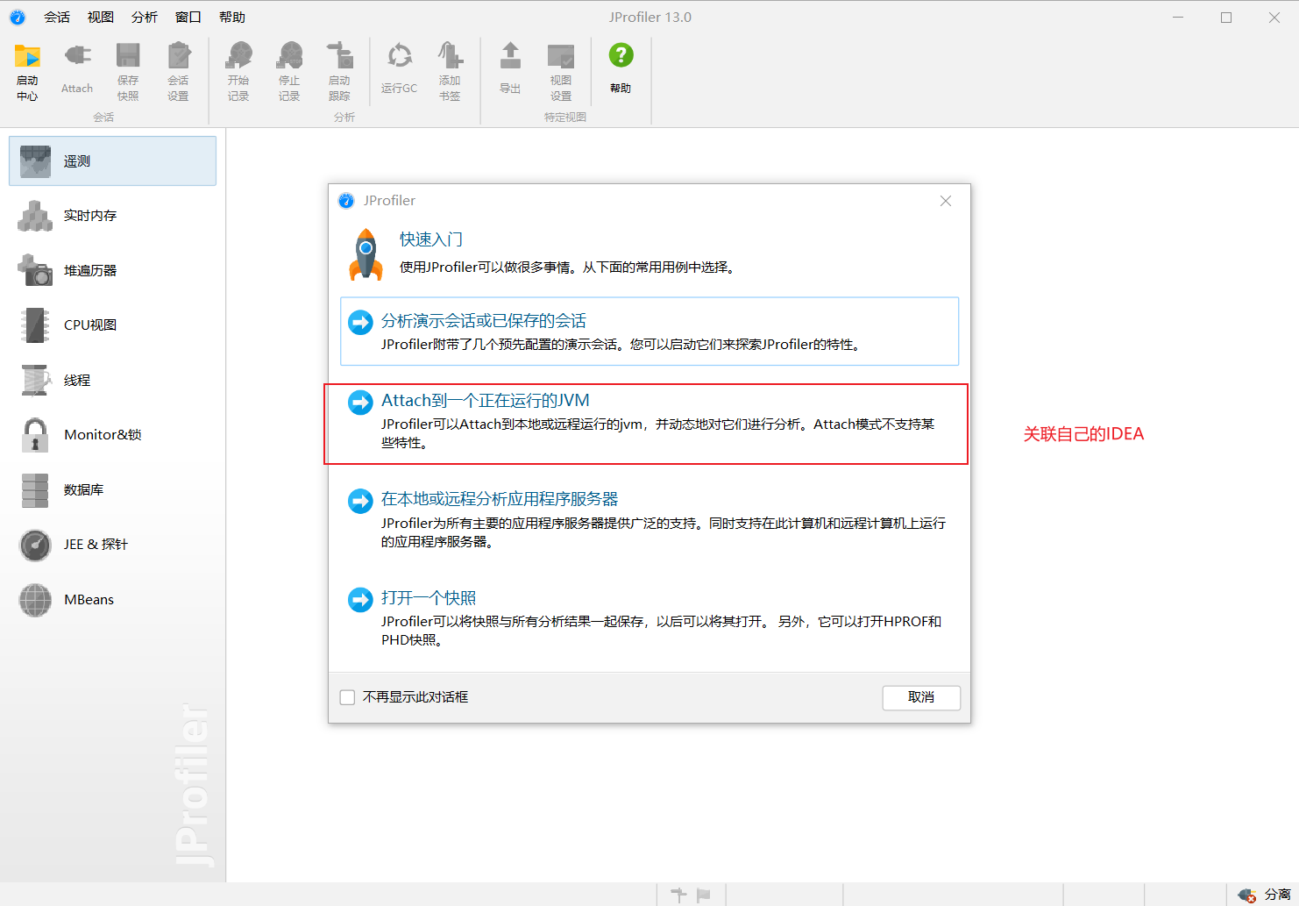Image resolution: width=1299 pixels, height=906 pixels.
Task: Click the bookmark pin icon in status bar
Action: pyautogui.click(x=678, y=895)
